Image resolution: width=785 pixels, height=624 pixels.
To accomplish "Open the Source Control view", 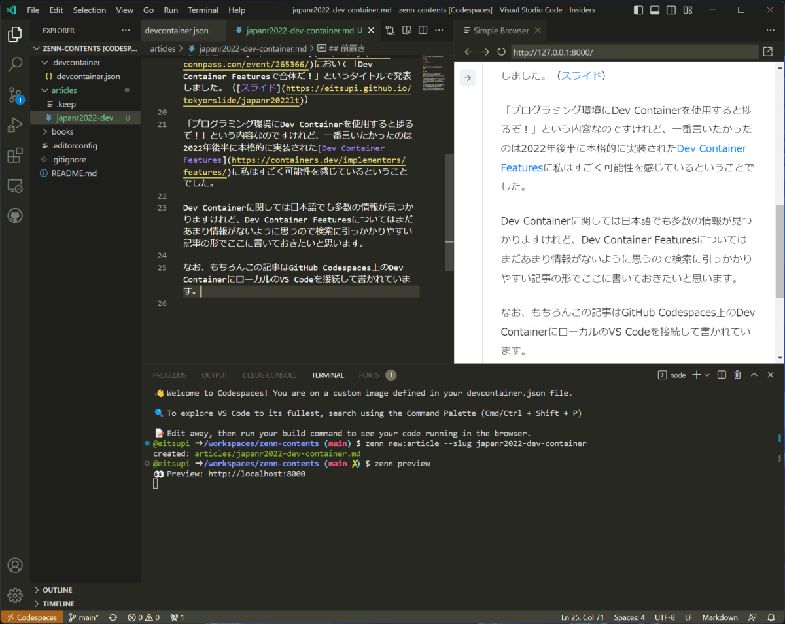I will coord(15,95).
